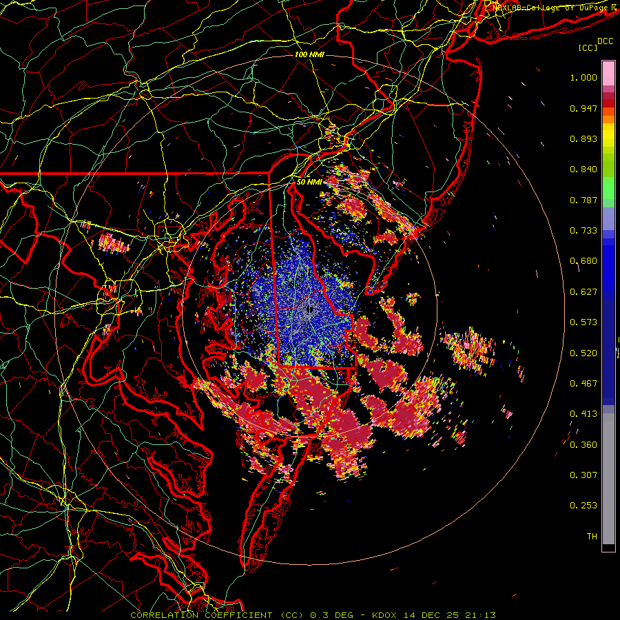The height and width of the screenshot is (620, 620).
Task: Click the 0.733 scale label
Action: pyautogui.click(x=583, y=231)
